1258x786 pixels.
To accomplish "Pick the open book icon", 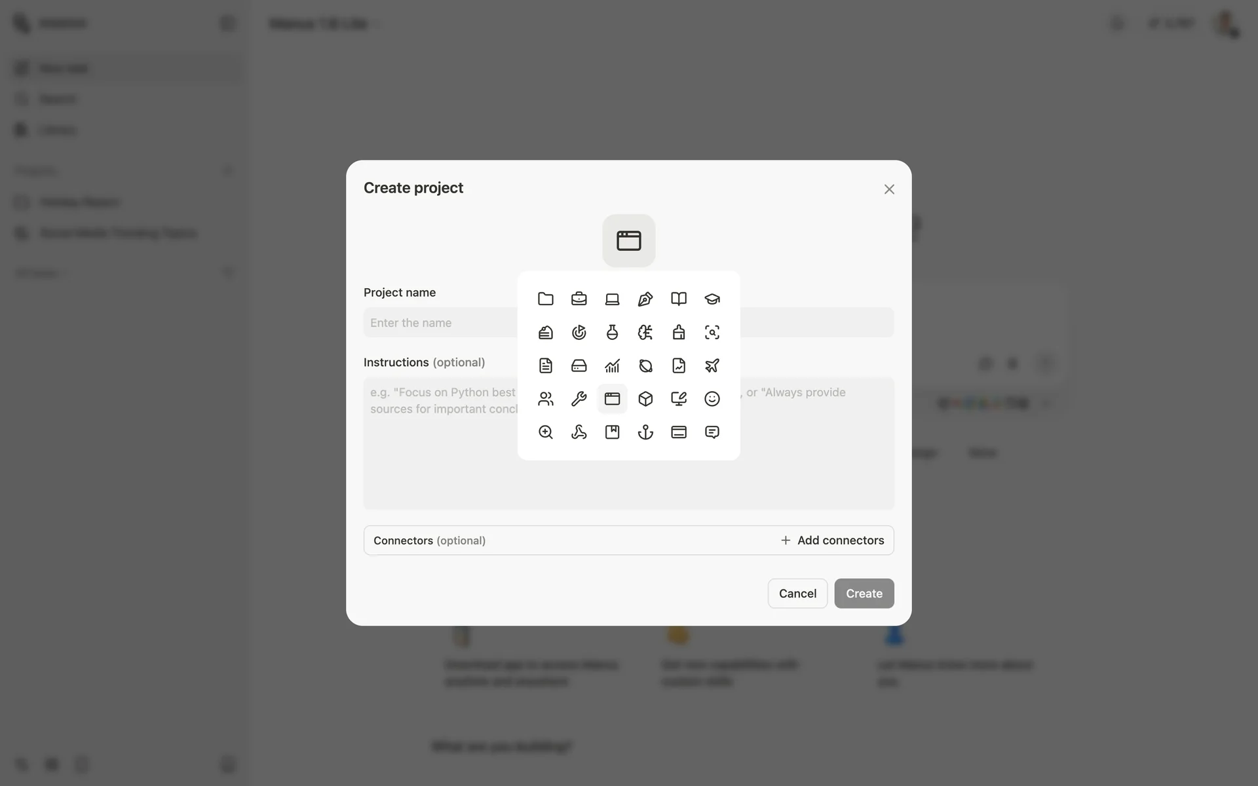I will [x=679, y=299].
